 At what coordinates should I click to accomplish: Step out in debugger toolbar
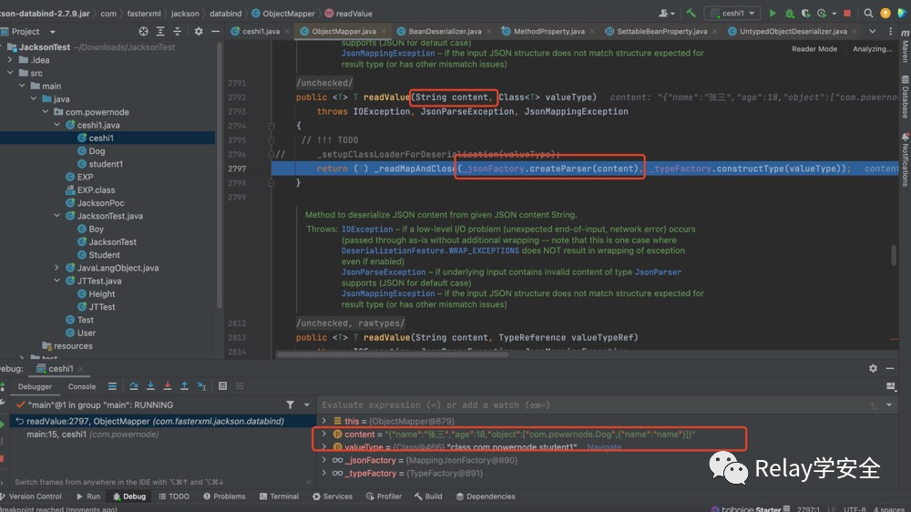184,386
